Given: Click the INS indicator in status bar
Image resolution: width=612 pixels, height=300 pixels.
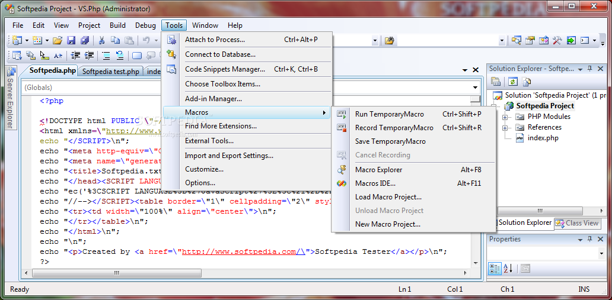Looking at the screenshot, I should coord(584,289).
